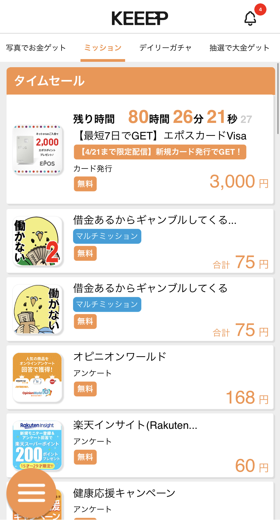The width and height of the screenshot is (280, 520).
Task: Tap the 働かない parakeet with envelope icon
Action: click(38, 309)
